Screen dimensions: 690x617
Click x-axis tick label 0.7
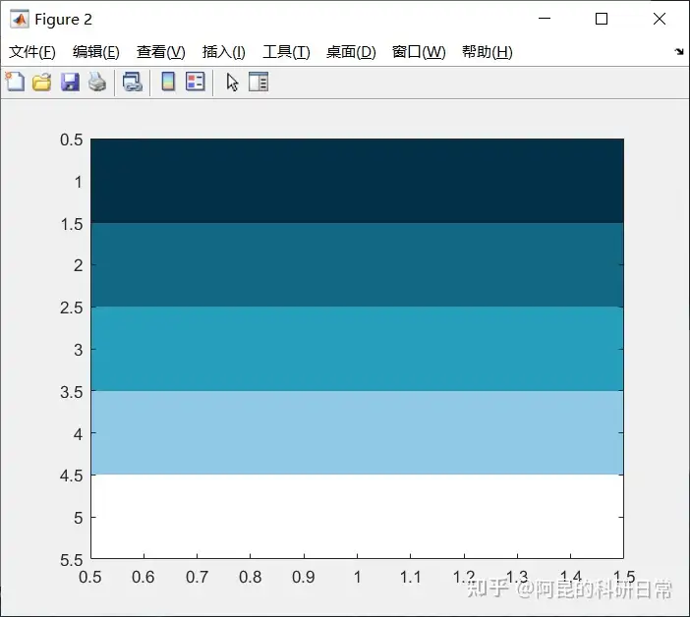(x=197, y=577)
